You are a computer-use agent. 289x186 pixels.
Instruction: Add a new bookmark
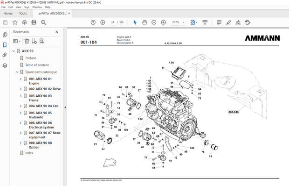[x=34, y=41]
